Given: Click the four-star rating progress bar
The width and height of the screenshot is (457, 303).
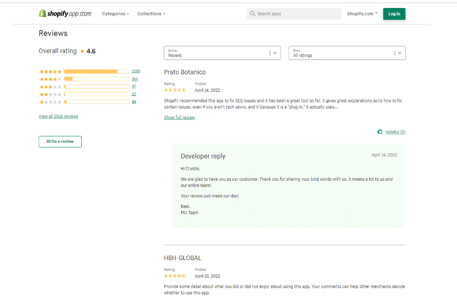Looking at the screenshot, I should click(x=97, y=79).
